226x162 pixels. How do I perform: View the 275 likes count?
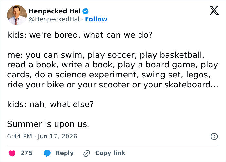coord(26,153)
